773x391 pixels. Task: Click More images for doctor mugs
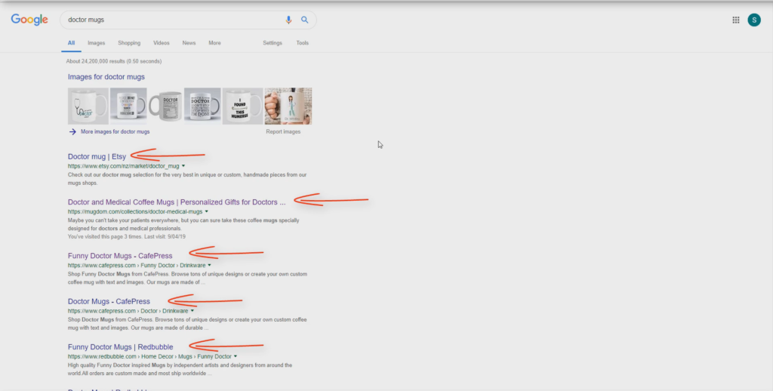[x=115, y=131]
